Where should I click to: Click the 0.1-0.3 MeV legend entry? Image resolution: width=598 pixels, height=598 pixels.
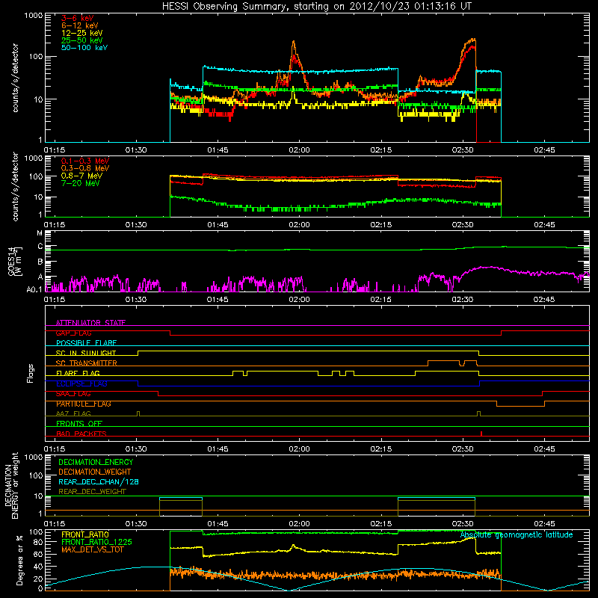pos(85,161)
